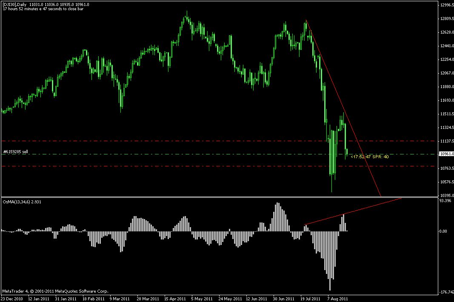Click the -176.742 OsMA scale value

coord(447,292)
